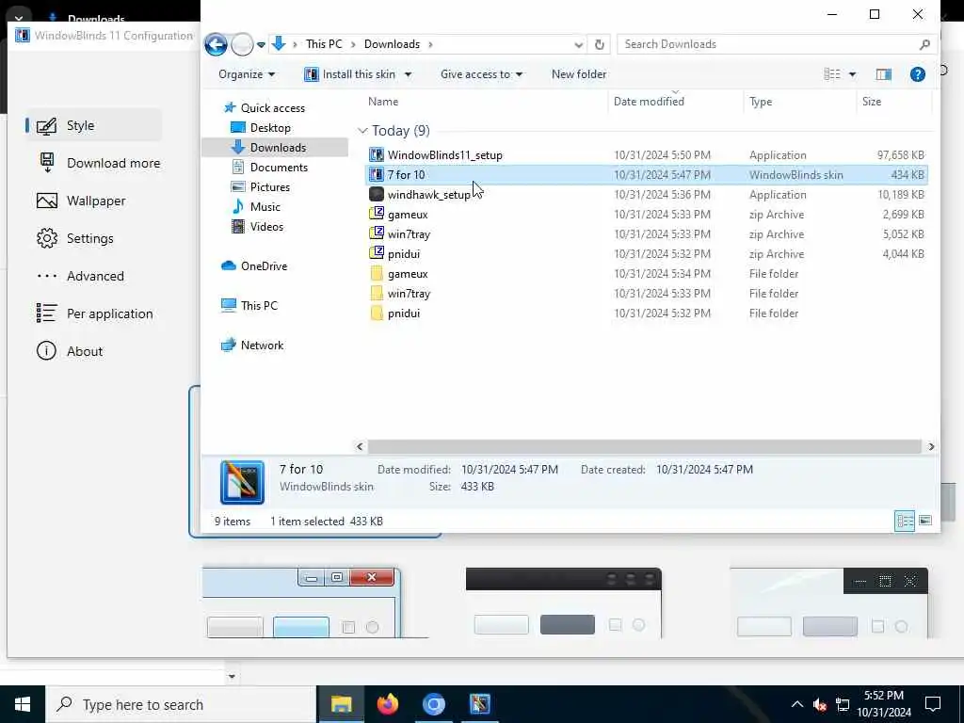Viewport: 964px width, 723px height.
Task: Open Style tab in WindowBlinds sidebar
Action: (94, 126)
